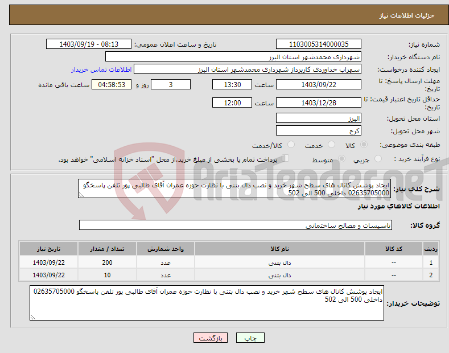The height and width of the screenshot is (353, 449).
Task: Click the ردیف column header
Action: coord(431,249)
